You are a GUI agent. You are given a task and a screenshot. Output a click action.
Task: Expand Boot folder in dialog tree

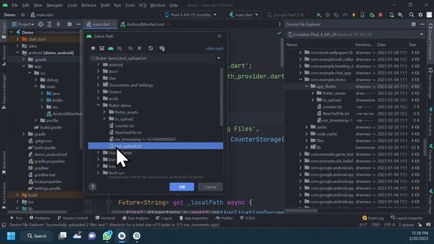tap(98, 71)
